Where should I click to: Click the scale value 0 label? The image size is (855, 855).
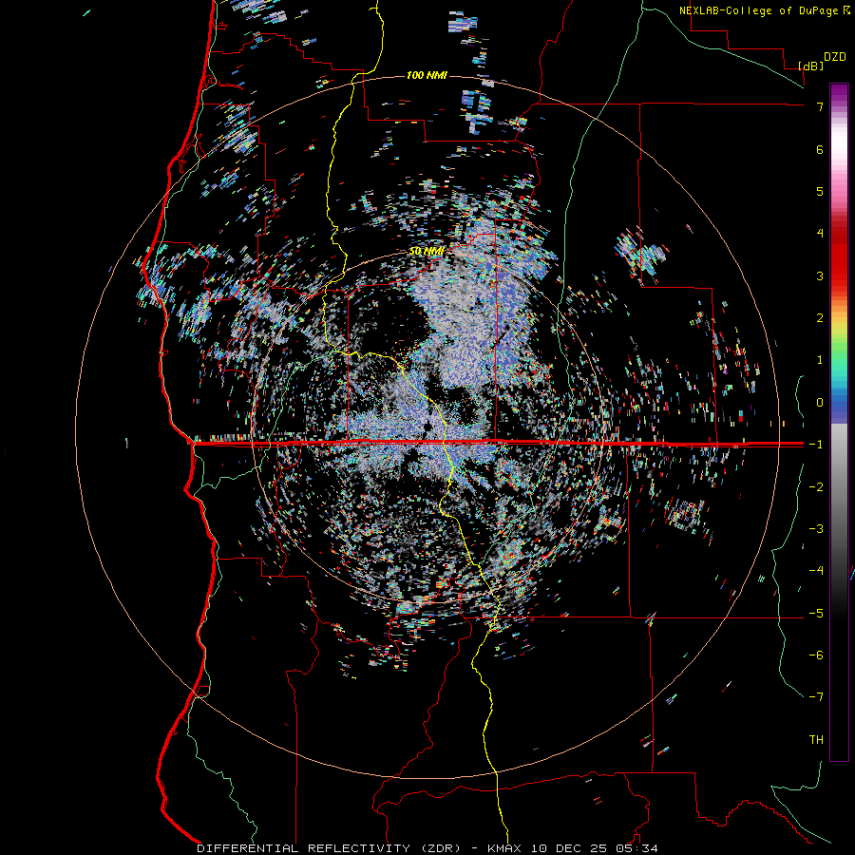pyautogui.click(x=820, y=403)
